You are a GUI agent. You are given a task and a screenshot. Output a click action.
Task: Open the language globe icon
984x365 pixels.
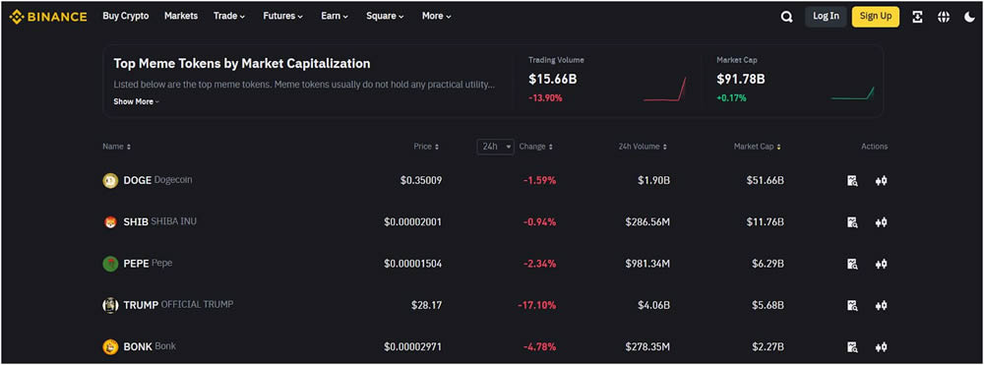pos(944,17)
